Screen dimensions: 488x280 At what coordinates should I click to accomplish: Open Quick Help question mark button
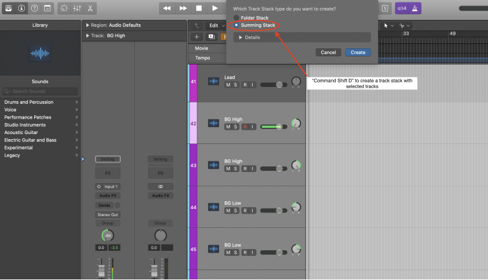coord(35,9)
